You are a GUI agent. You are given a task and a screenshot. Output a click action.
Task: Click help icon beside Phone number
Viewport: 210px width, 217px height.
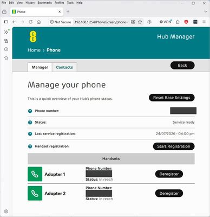[30, 111]
